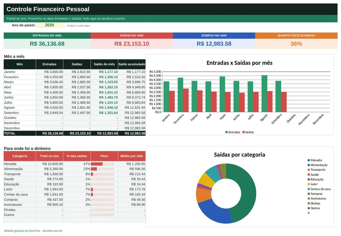Click the Lazer legend entry in donut chart

313,184
